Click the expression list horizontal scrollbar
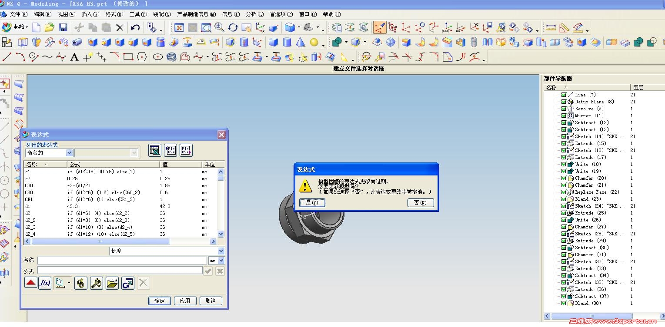The height and width of the screenshot is (327, 665). point(120,241)
